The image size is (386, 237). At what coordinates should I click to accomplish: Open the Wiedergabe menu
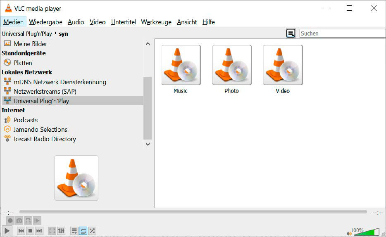click(x=45, y=22)
